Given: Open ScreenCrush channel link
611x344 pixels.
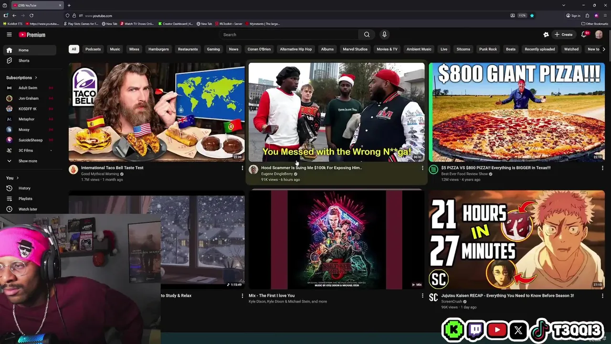Looking at the screenshot, I should (x=452, y=301).
